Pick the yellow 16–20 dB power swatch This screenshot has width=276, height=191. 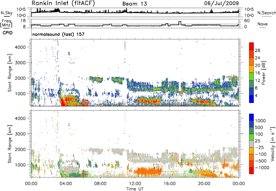(x=252, y=69)
